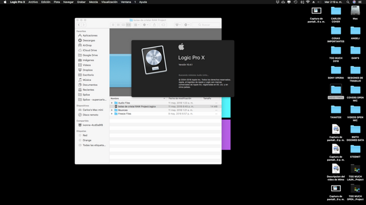Viewport: 366px width, 205px height.
Task: Click the Buscar search field in Finder
Action: point(206,24)
